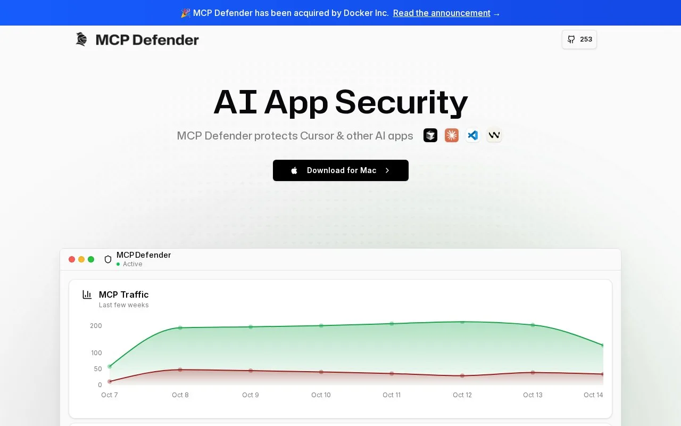Click the Active status label
The image size is (681, 426).
(x=132, y=264)
